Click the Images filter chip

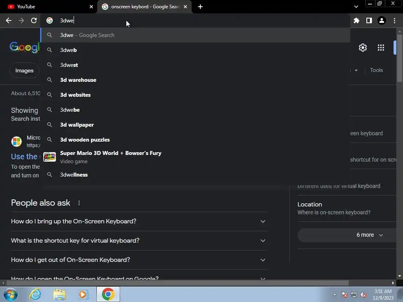coord(24,70)
